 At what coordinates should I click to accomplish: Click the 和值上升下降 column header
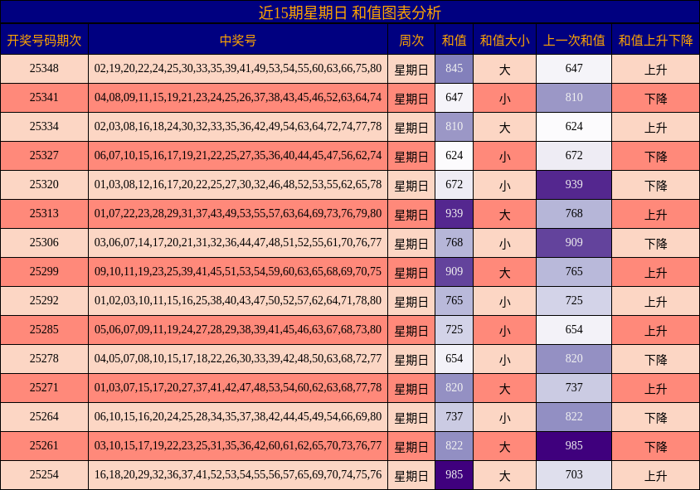pos(655,36)
